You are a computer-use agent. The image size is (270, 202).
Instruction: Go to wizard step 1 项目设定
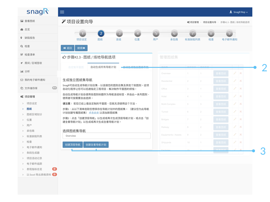point(83,33)
